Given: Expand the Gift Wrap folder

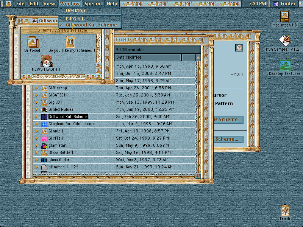Looking at the screenshot, I should 36,88.
